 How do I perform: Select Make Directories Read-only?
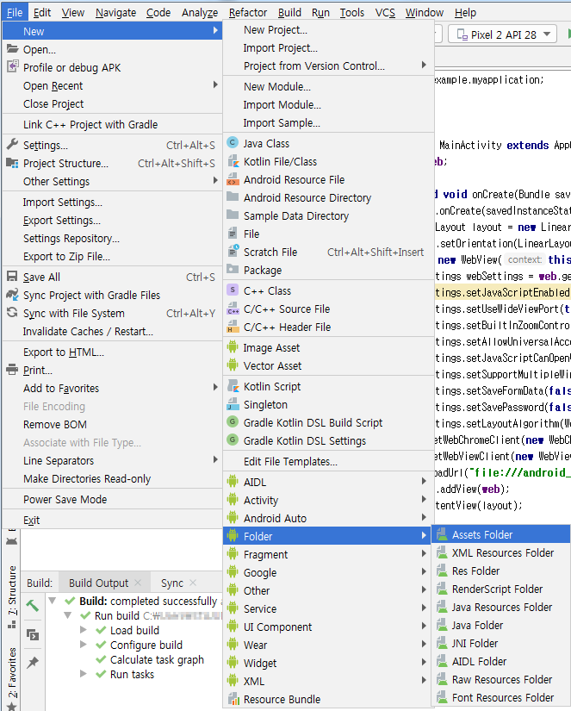tap(112, 478)
